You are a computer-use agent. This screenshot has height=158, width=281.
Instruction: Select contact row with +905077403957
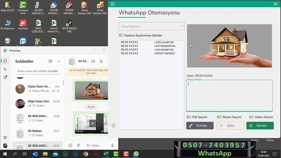(x=151, y=54)
